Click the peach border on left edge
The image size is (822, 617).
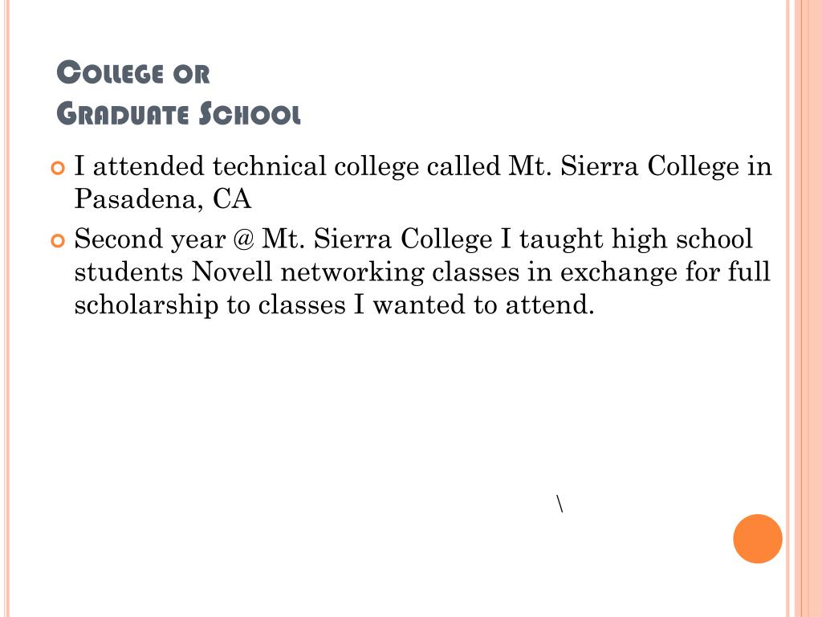[x=6, y=308]
